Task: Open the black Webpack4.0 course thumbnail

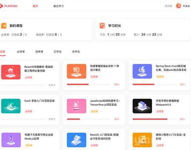Action: (142, 106)
